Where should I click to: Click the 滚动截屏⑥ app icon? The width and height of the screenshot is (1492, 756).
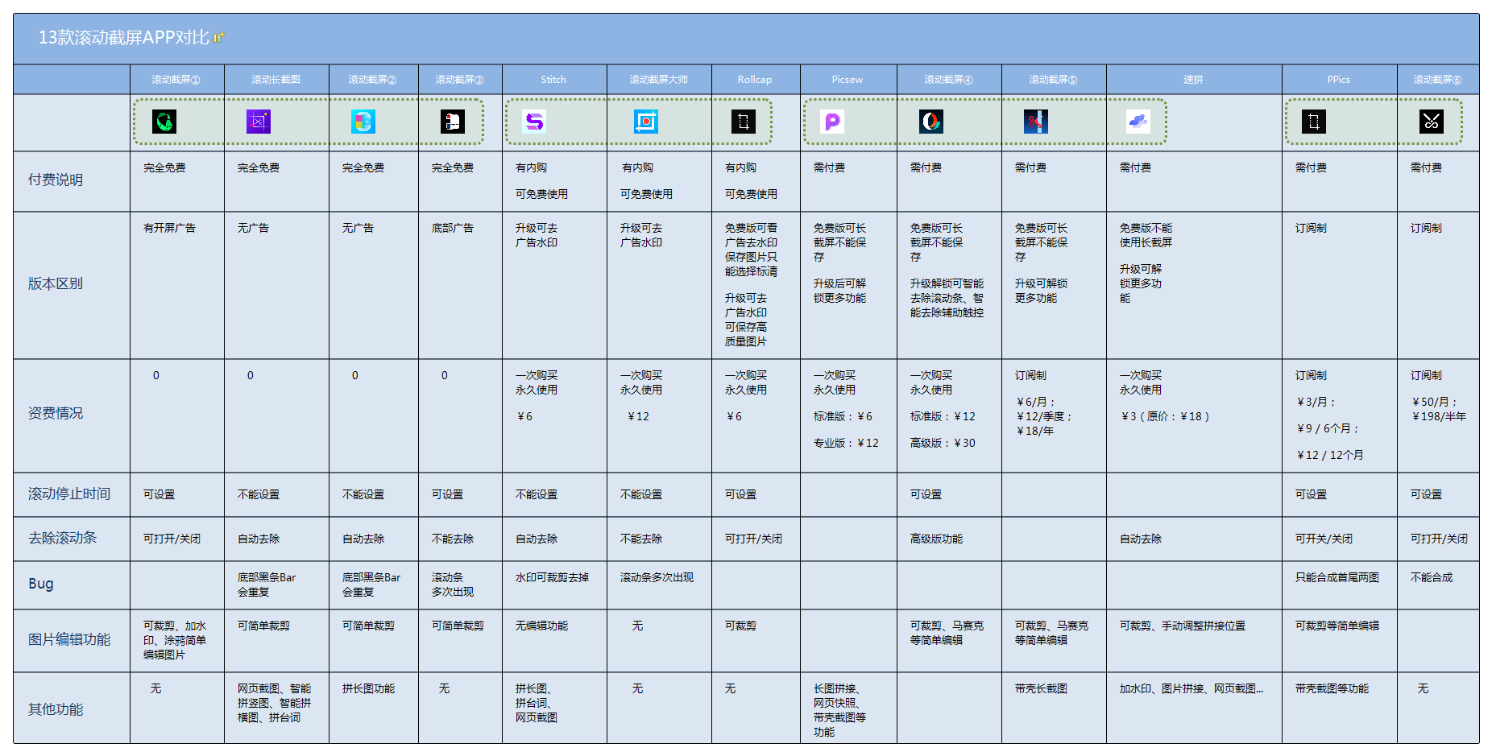[1432, 122]
